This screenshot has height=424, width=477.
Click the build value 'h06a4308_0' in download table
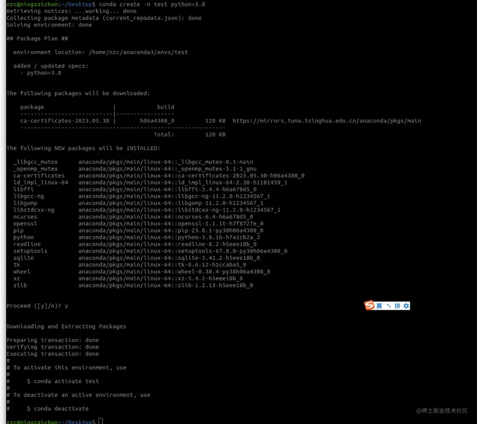click(157, 121)
